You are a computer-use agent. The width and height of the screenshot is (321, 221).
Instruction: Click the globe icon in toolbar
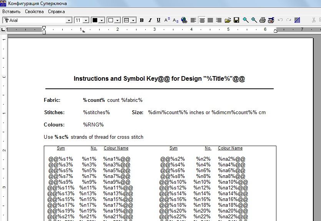[184, 20]
